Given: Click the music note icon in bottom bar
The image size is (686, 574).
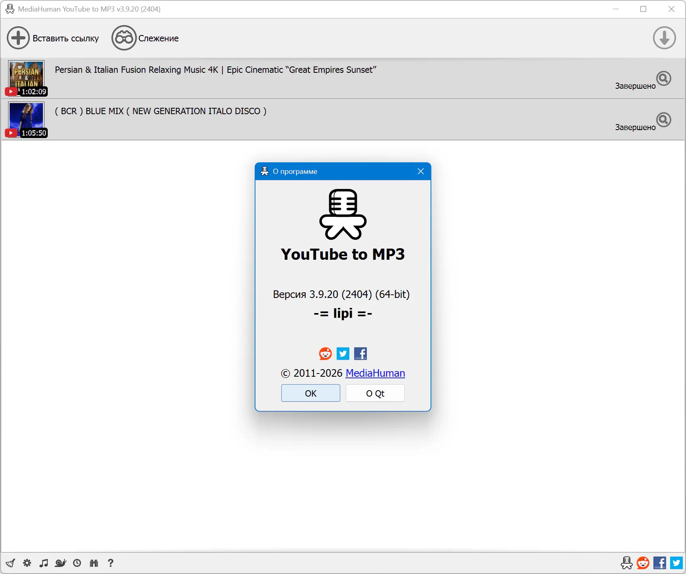Looking at the screenshot, I should click(x=44, y=563).
